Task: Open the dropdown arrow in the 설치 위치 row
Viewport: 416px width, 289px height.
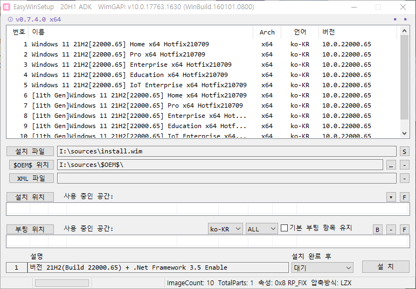Action: 391,197
